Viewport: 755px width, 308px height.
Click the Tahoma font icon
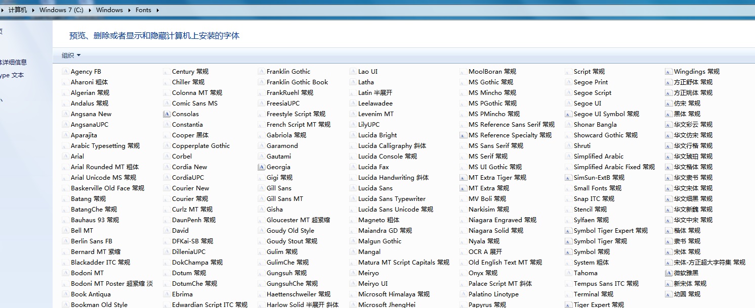(568, 273)
